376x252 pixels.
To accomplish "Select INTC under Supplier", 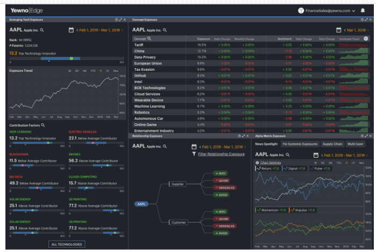I will [220, 173].
